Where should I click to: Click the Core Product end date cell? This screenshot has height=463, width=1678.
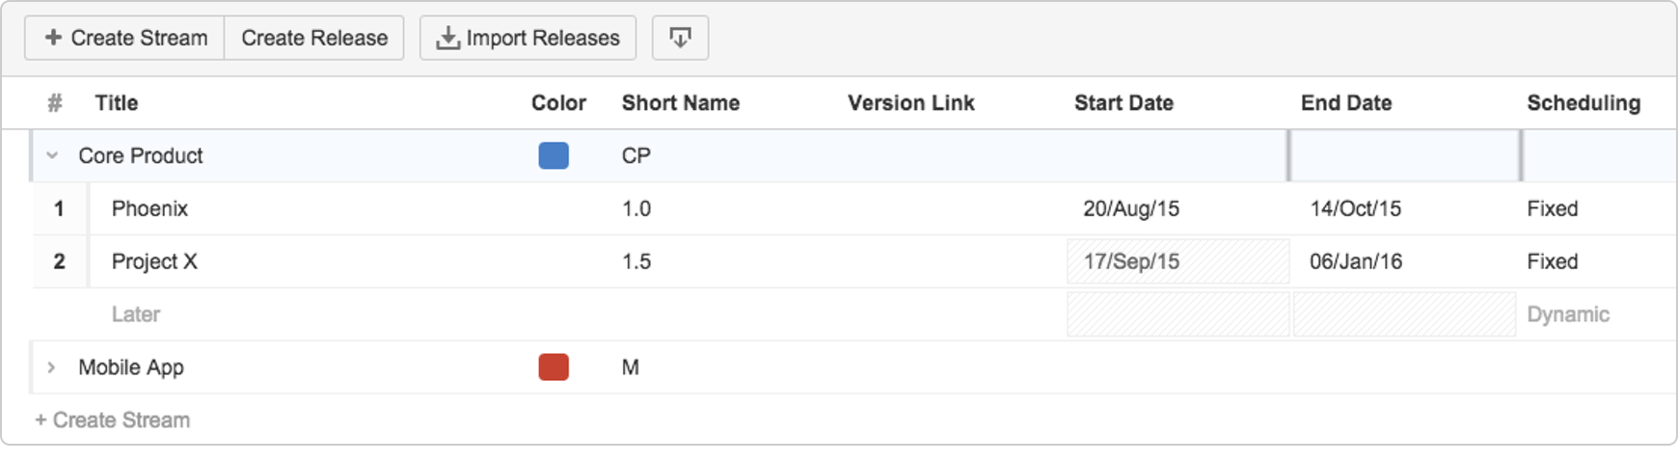pos(1405,155)
